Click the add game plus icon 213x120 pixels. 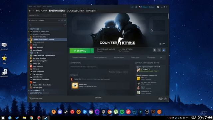click(x=30, y=99)
